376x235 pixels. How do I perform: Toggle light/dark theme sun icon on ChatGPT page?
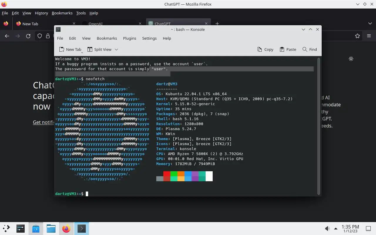pos(351,59)
